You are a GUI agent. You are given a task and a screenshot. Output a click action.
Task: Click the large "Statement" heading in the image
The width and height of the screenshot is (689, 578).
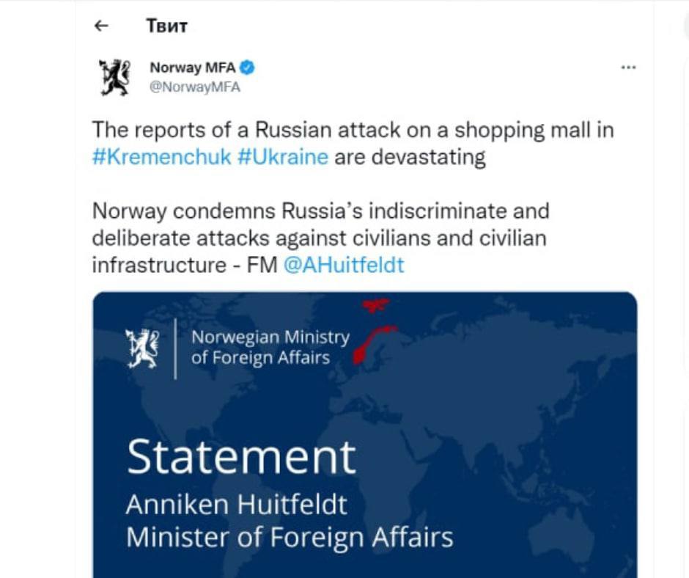point(241,456)
